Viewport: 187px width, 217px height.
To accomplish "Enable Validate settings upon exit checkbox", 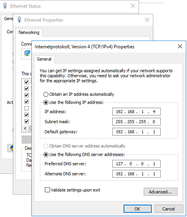I will 47,190.
